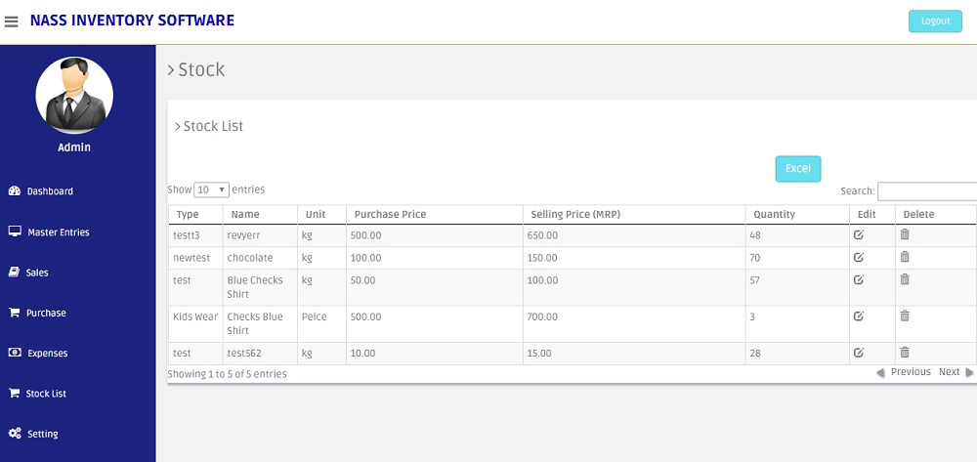This screenshot has width=977, height=462.
Task: Delete the revyerr stock entry
Action: click(905, 234)
